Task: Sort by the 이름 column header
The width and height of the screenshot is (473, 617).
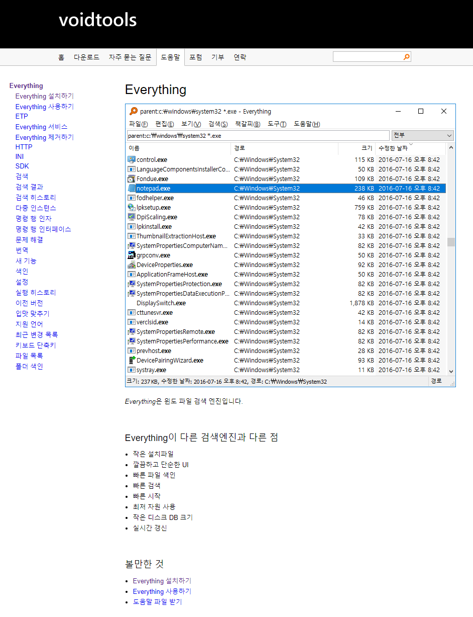Action: (x=178, y=148)
